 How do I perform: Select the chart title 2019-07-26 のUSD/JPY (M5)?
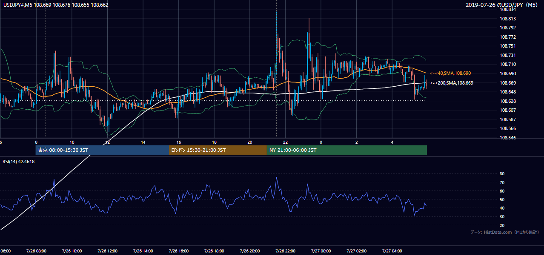pyautogui.click(x=502, y=5)
